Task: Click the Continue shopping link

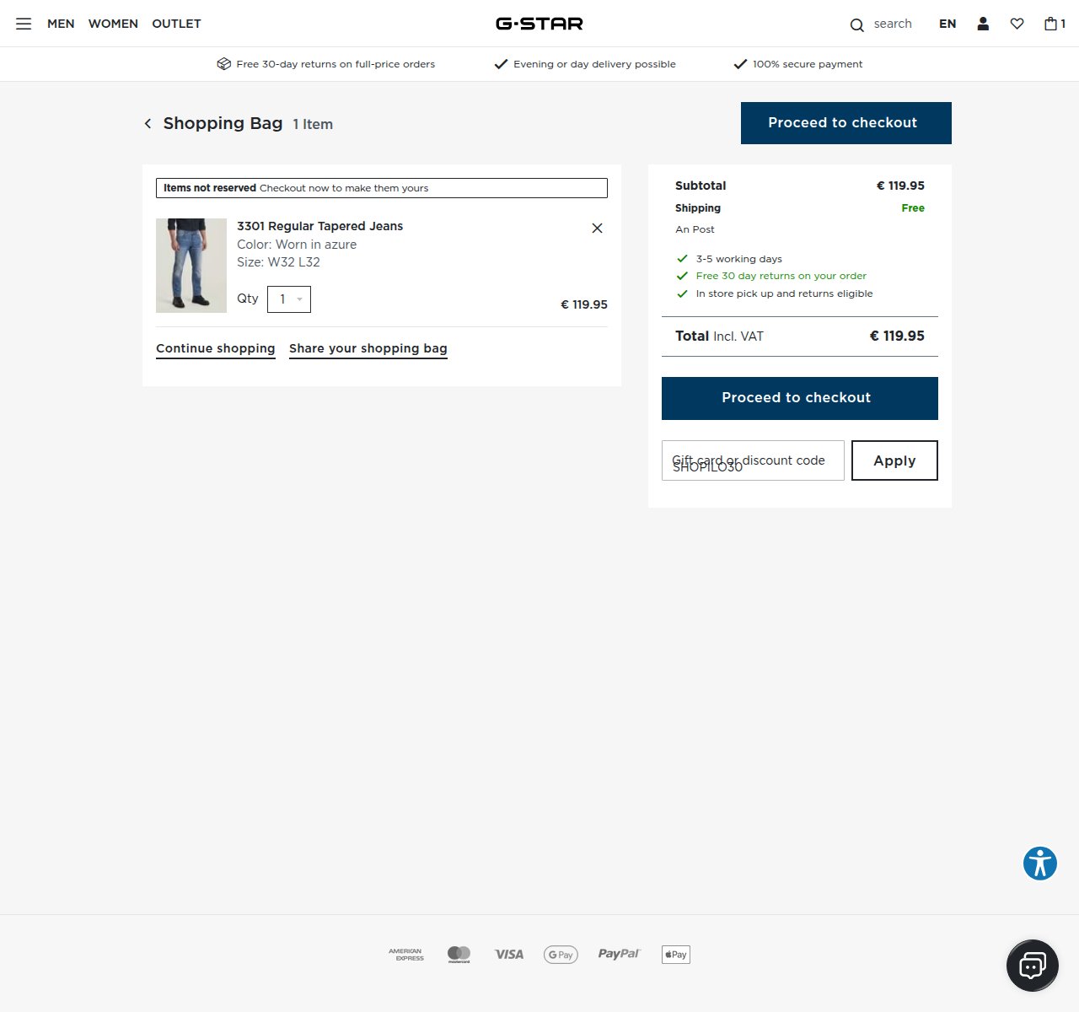Action: [x=216, y=349]
